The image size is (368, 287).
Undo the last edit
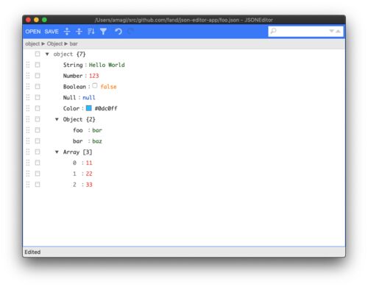pos(118,32)
